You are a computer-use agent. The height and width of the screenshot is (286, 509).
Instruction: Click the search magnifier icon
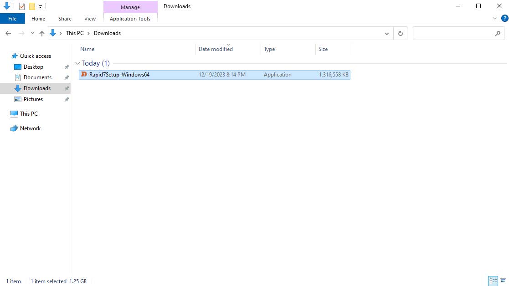coord(498,33)
